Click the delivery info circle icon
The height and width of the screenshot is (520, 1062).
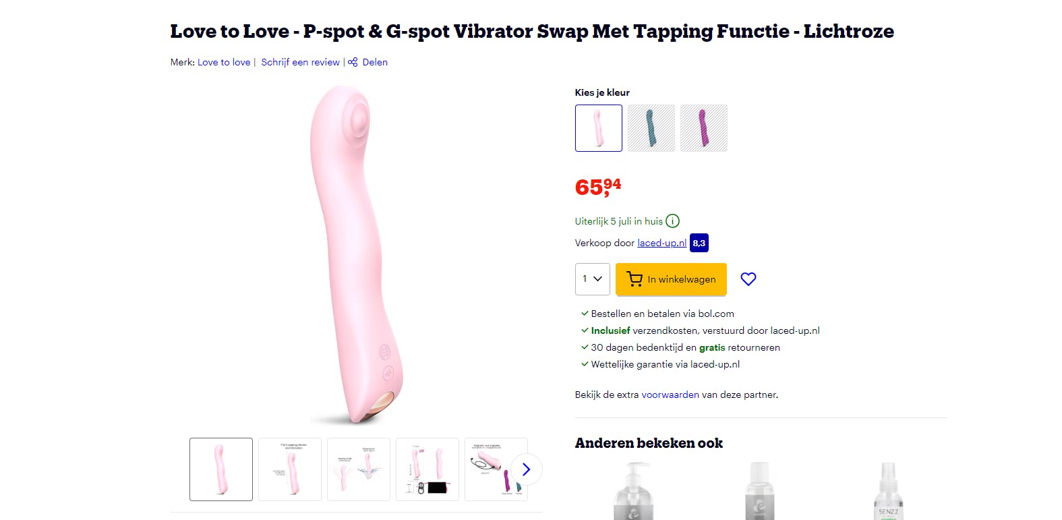672,221
